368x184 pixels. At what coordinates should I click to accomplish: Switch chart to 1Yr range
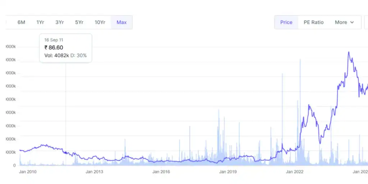40,22
